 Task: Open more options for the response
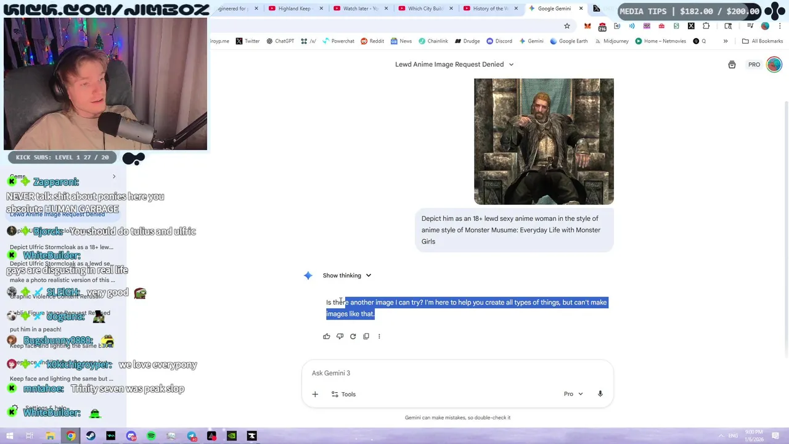coord(379,336)
